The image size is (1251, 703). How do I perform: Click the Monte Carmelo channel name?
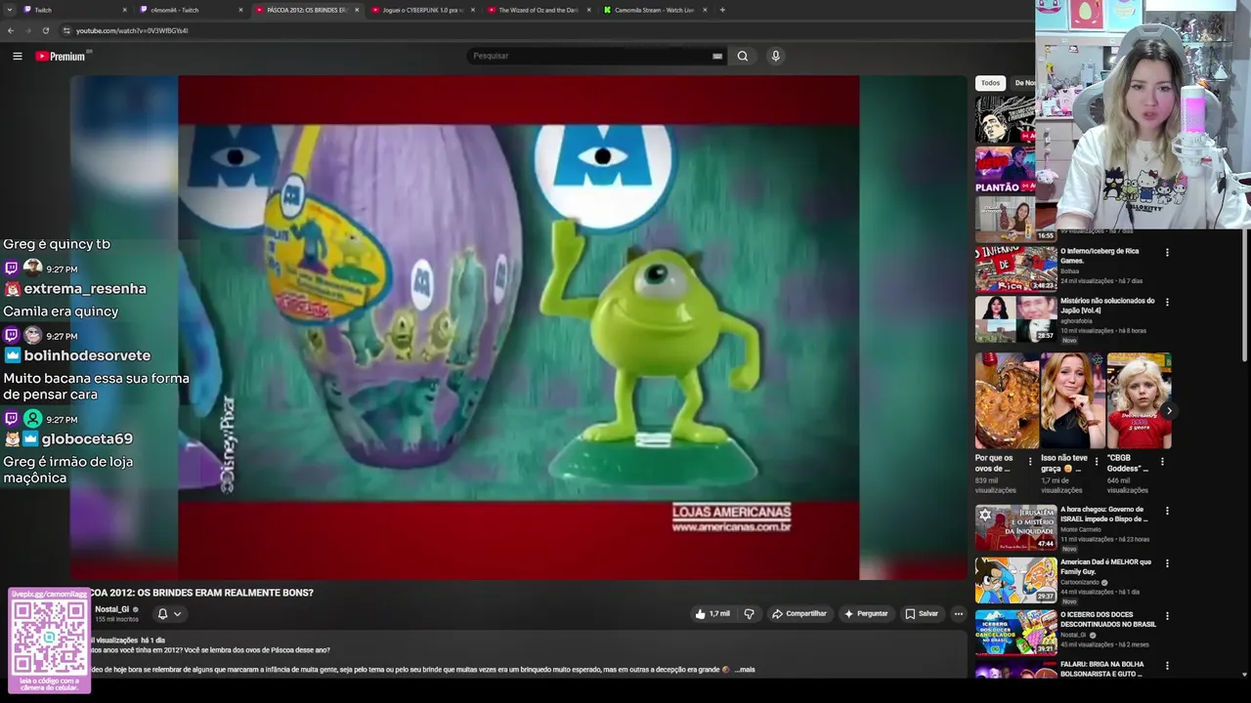point(1081,529)
